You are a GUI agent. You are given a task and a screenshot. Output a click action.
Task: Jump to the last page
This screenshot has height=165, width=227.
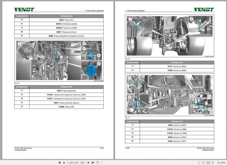click(93, 163)
